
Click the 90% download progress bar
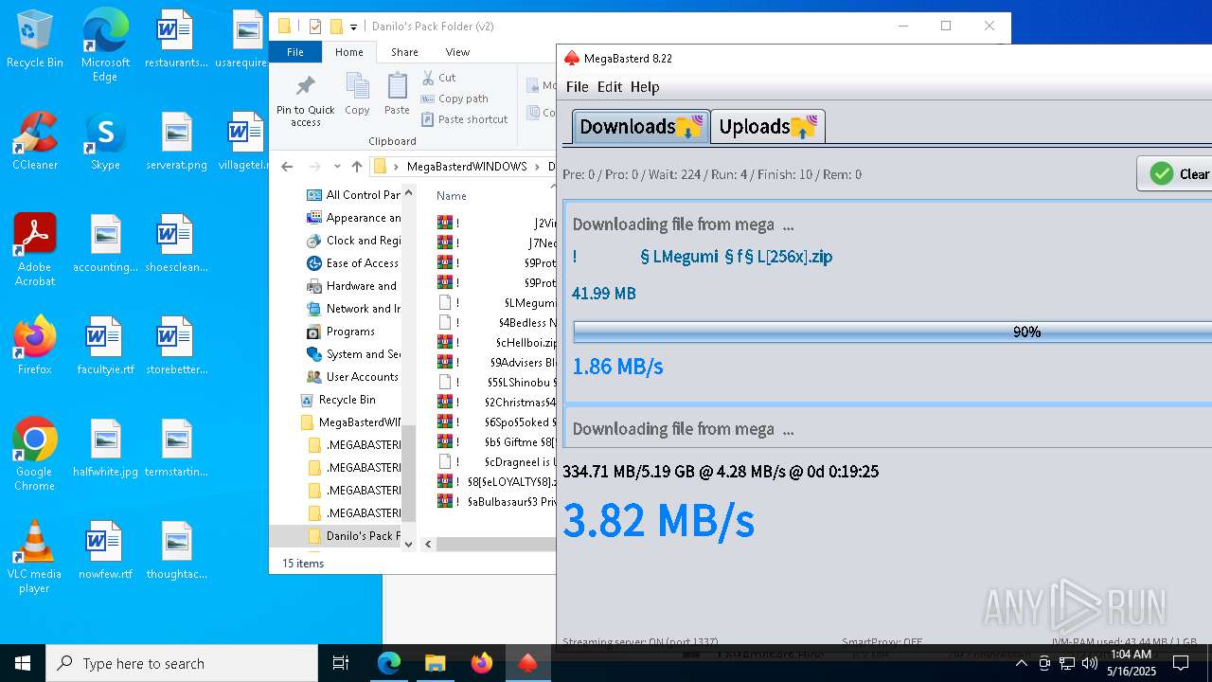point(892,332)
